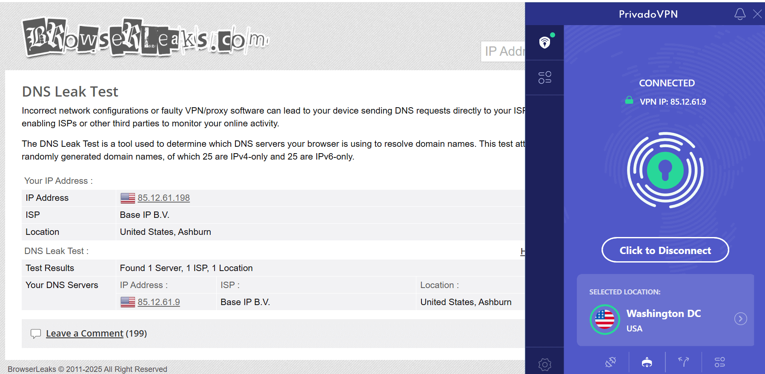The height and width of the screenshot is (374, 765).
Task: Close the PrivadoVPN panel
Action: click(x=757, y=14)
